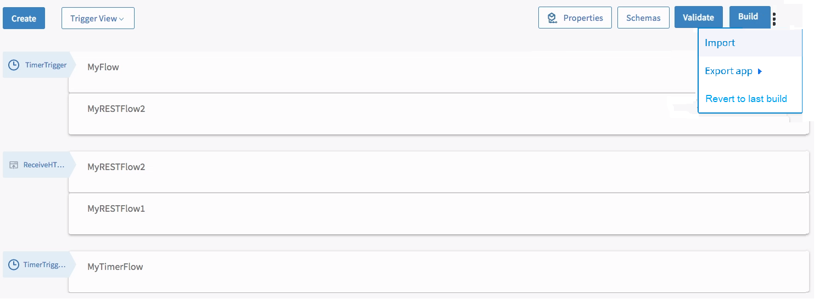Open the Schemas dialog
Screen dimensions: 819x299
(x=643, y=18)
